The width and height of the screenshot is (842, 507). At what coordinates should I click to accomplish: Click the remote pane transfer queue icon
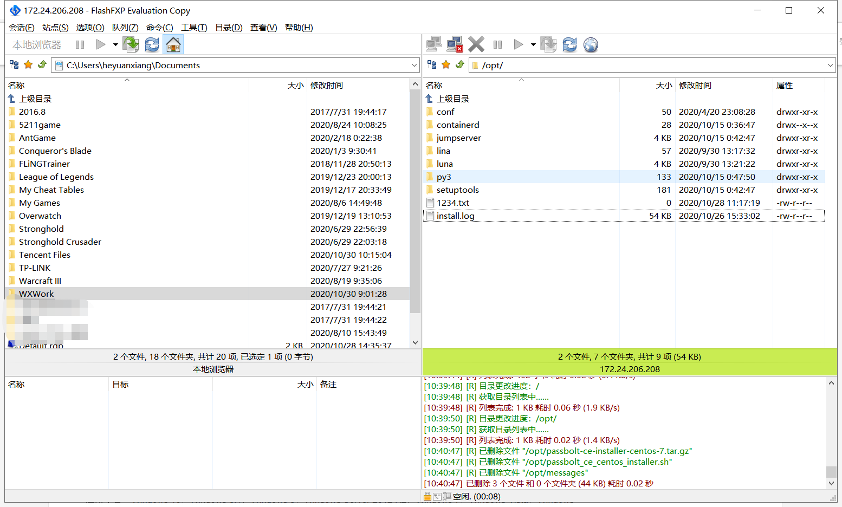click(548, 44)
